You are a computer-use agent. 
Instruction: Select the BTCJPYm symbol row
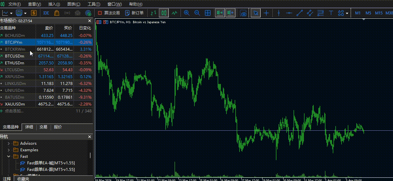(x=46, y=42)
